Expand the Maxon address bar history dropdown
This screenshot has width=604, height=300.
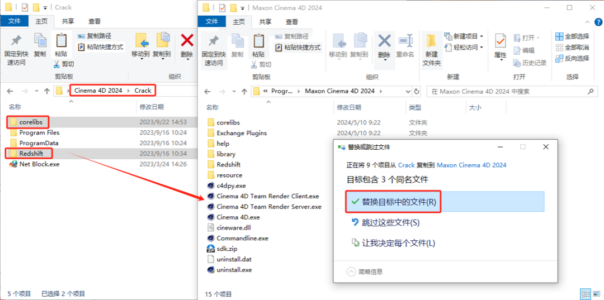click(409, 91)
